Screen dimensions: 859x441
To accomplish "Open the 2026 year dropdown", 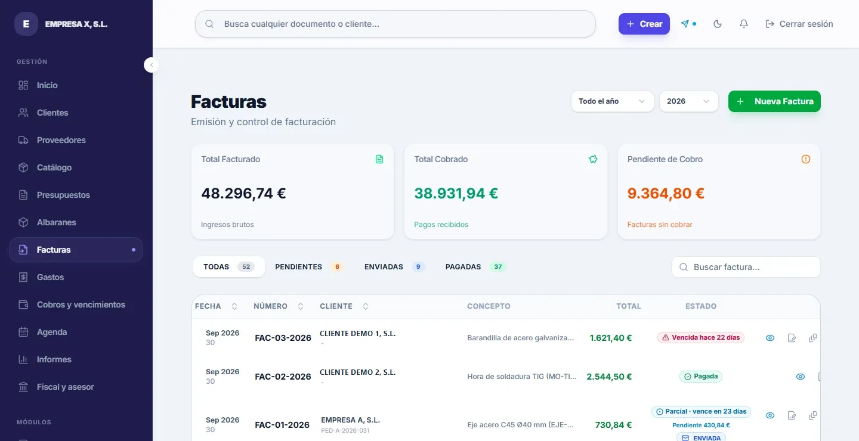I will pos(688,101).
